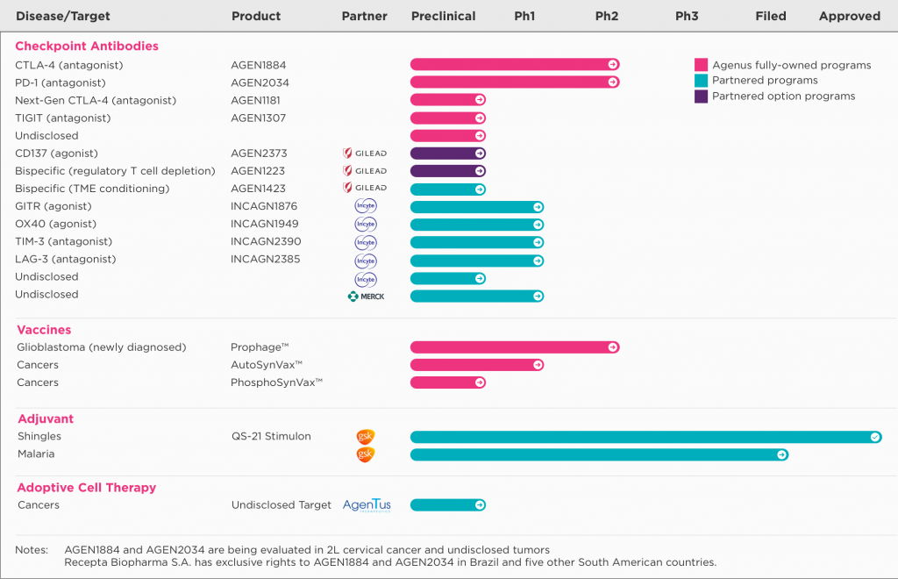Screen dimensions: 898x579
Task: Click the GITR (agonist) target label
Action: (53, 206)
